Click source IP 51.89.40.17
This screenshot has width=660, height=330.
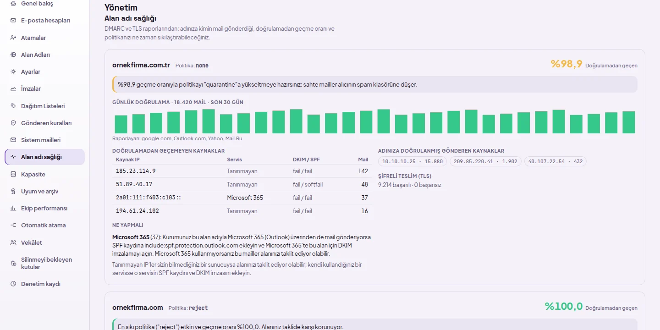coord(134,184)
